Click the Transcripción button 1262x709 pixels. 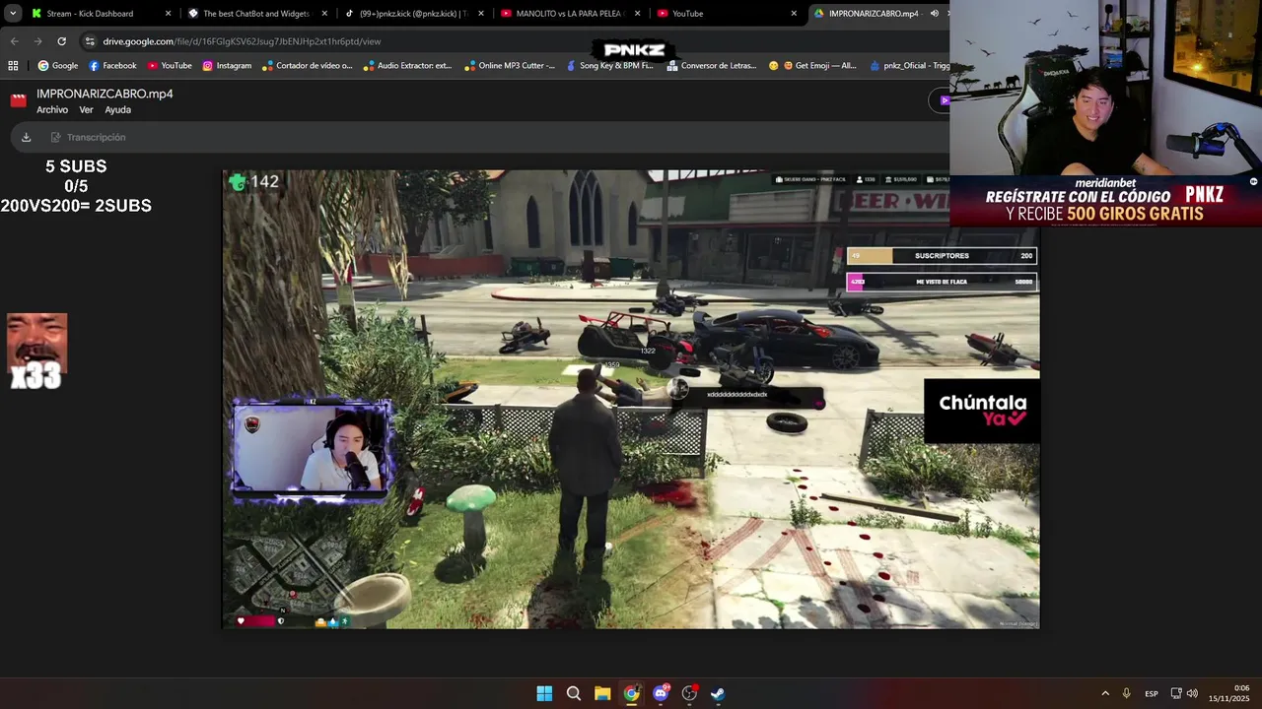coord(88,137)
